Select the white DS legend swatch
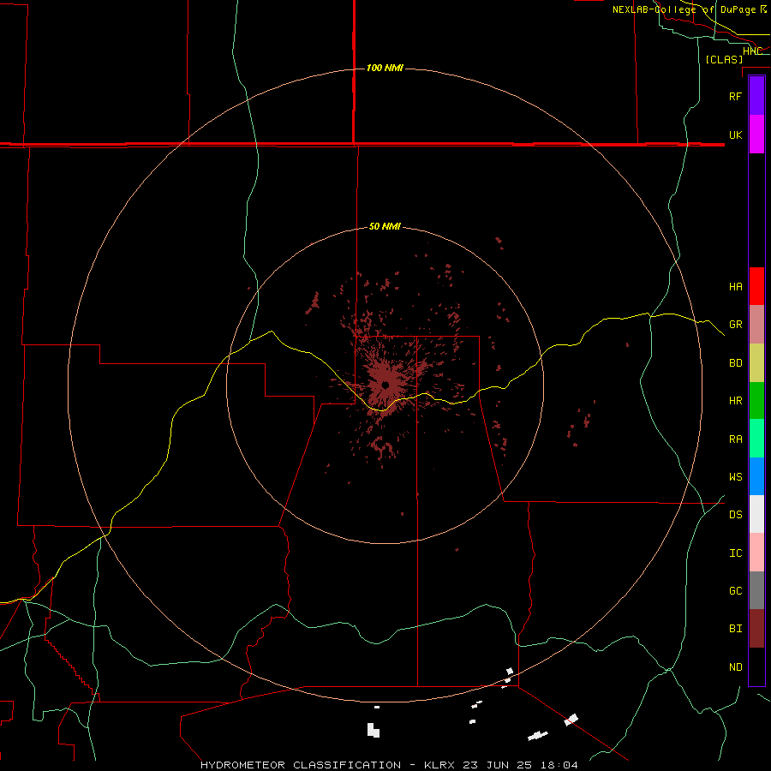771x771 pixels. point(756,514)
